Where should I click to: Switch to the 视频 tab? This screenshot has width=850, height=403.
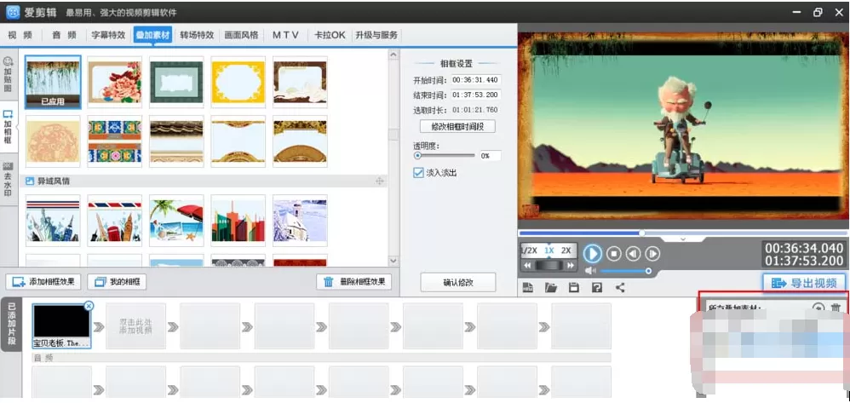coord(20,35)
